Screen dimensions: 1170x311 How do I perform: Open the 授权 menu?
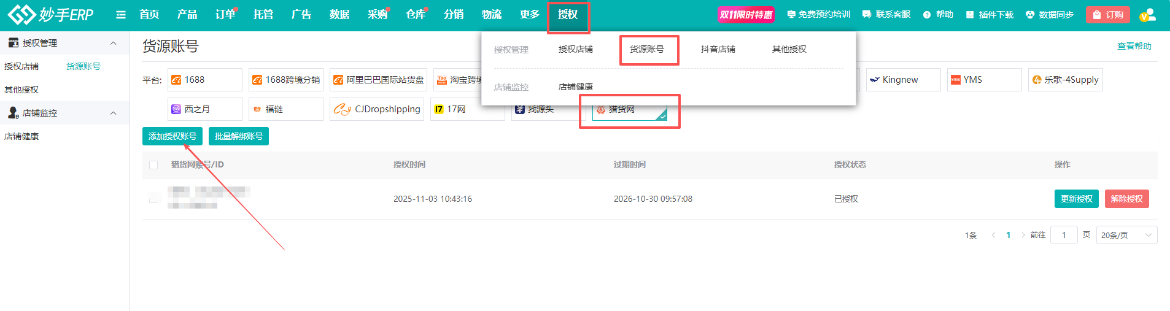click(568, 15)
